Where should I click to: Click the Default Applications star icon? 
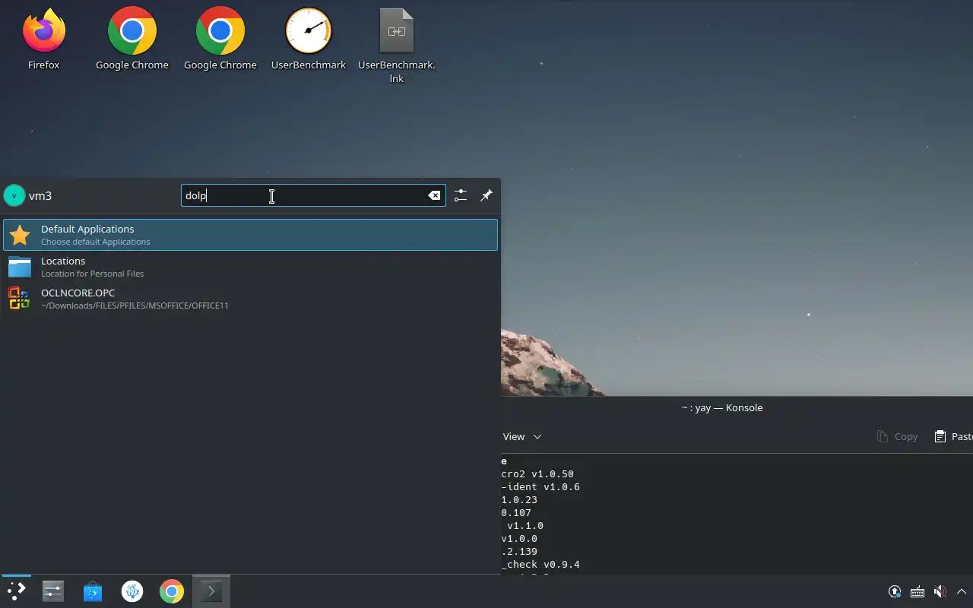[20, 235]
